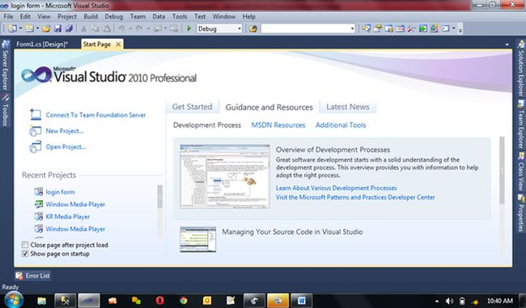Click the Open File folder toolbar icon
This screenshot has height=308, width=526.
coord(46,29)
